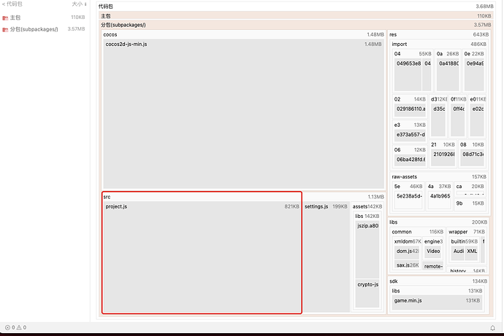
Task: Select the 5e238a5d file block
Action: coord(408,200)
